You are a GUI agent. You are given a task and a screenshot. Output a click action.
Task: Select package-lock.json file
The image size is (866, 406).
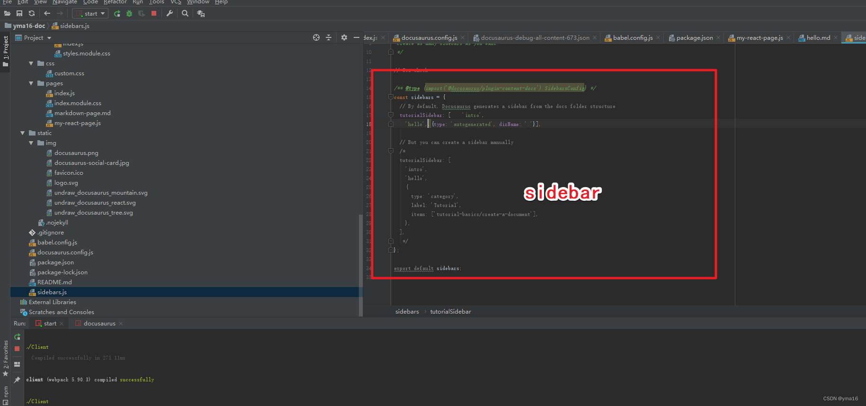coord(62,272)
